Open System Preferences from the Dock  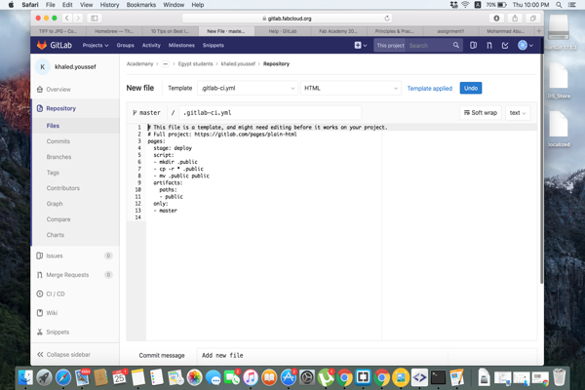(x=307, y=377)
